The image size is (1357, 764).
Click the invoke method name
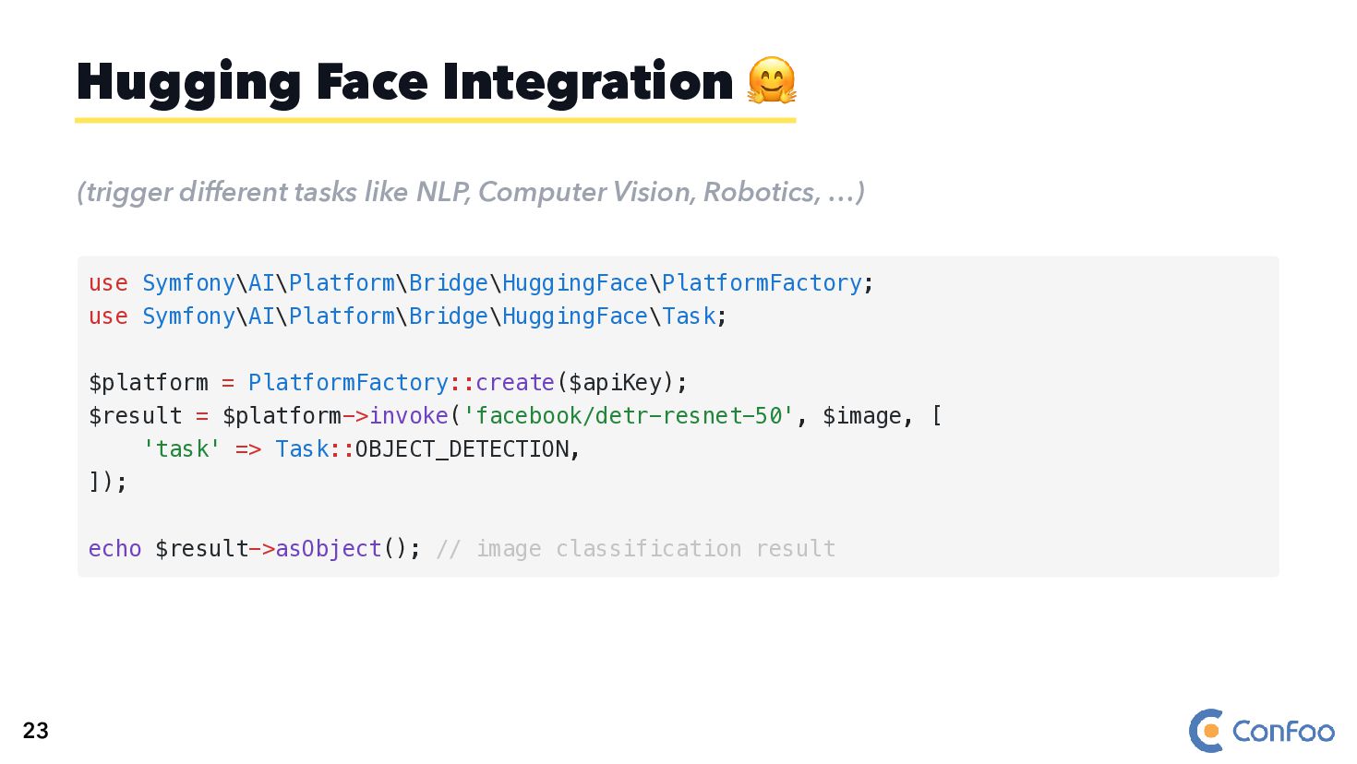(x=409, y=416)
